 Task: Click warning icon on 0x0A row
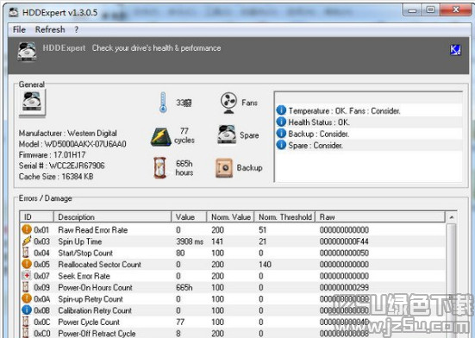pyautogui.click(x=27, y=298)
